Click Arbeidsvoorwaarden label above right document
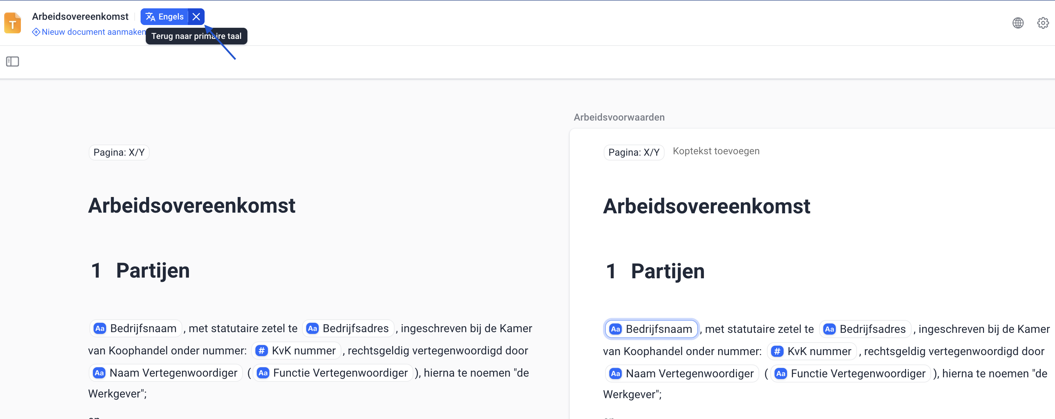Viewport: 1055px width, 419px height. 619,117
